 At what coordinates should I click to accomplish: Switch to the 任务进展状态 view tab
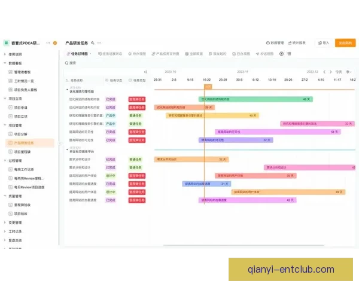[x=111, y=54]
